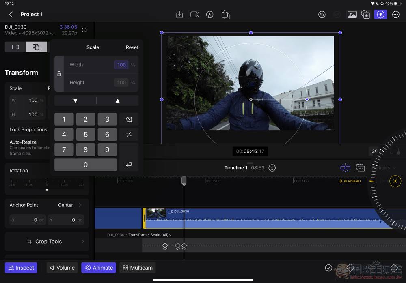Toggle the scale proportions lock

coord(59,74)
